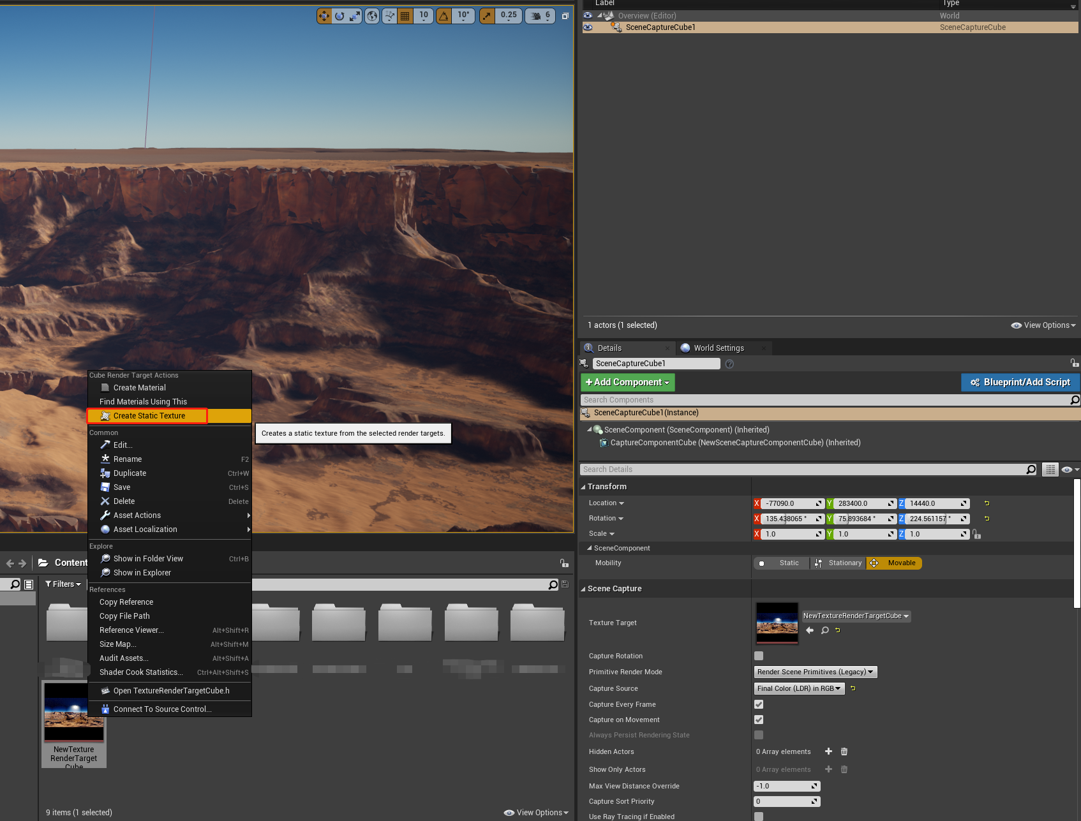Collapse the Transform section
The width and height of the screenshot is (1081, 821).
point(583,487)
